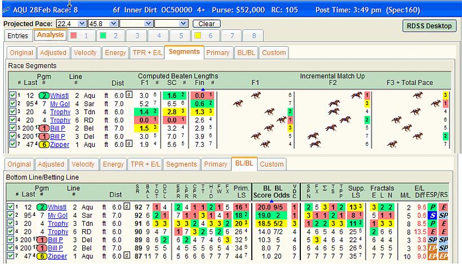Click the yellow swatch beside horse tab 6

pos(198,35)
